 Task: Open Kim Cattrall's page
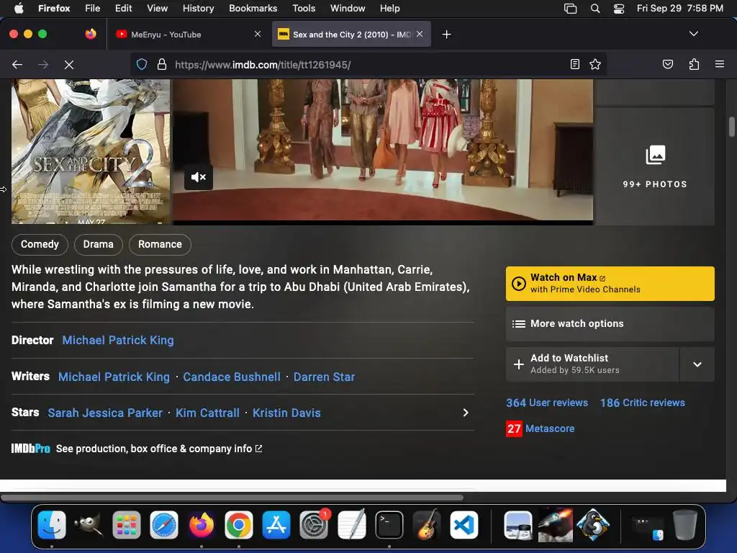click(x=207, y=413)
